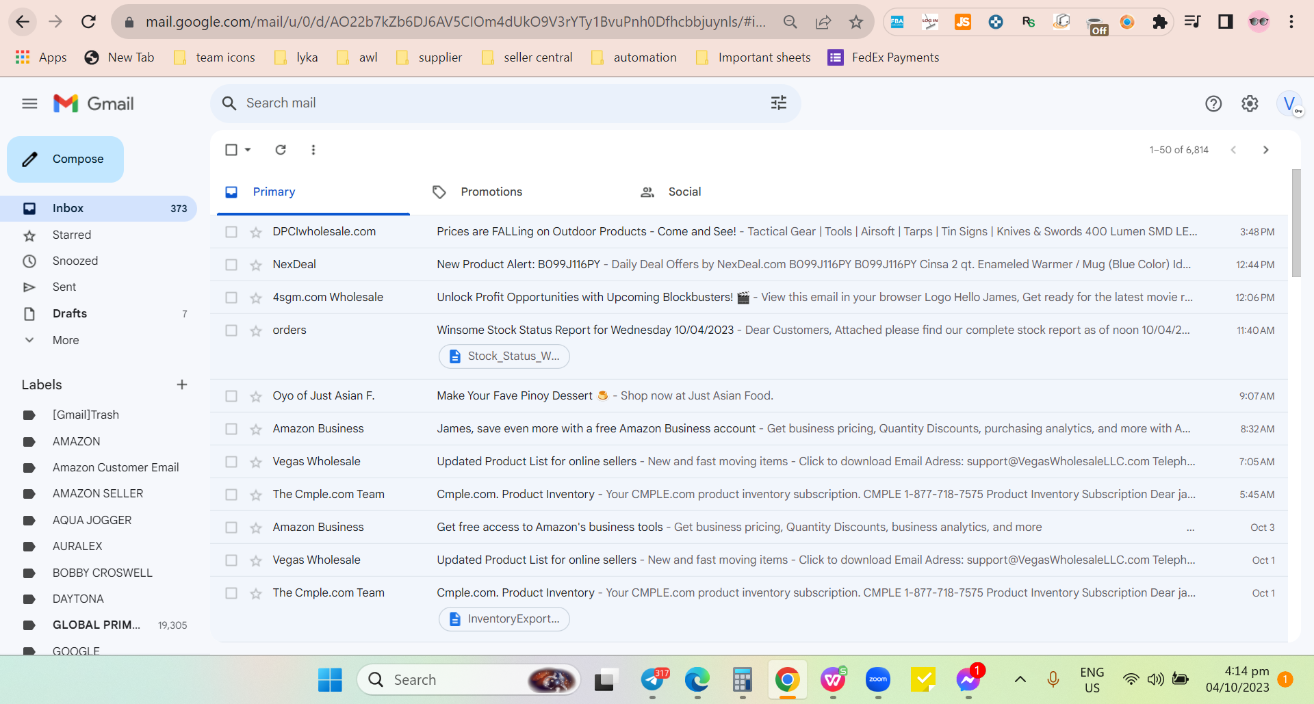The width and height of the screenshot is (1314, 704).
Task: Focus the Search mail field
Action: tap(506, 103)
